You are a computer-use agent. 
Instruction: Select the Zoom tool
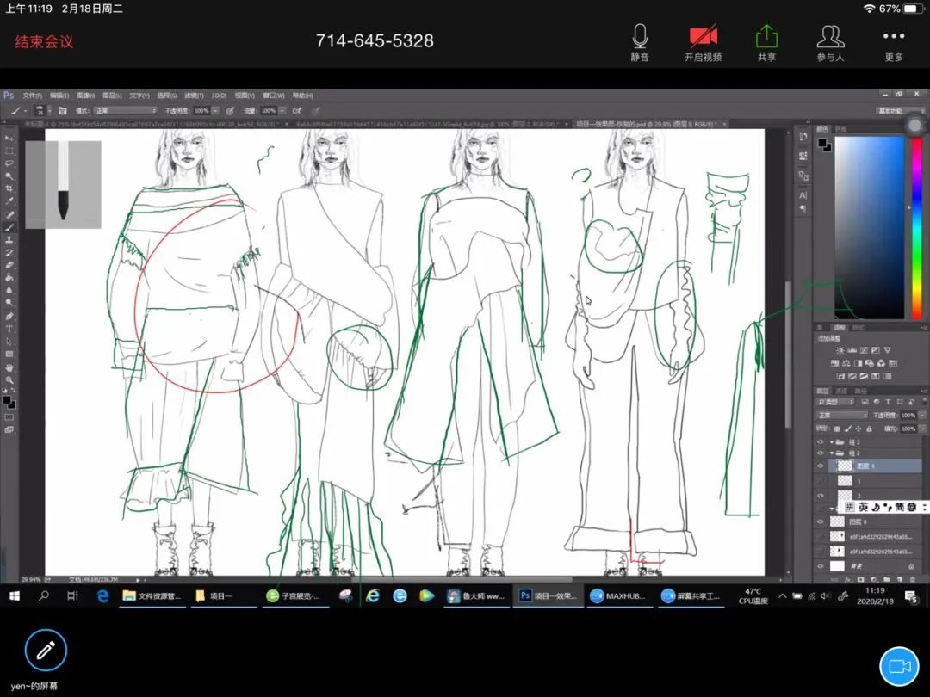(x=9, y=380)
